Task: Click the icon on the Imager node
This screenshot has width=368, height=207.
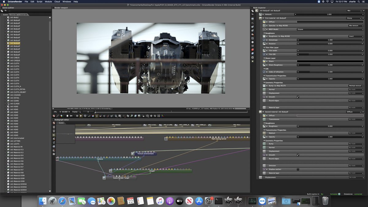Action: [x=111, y=171]
